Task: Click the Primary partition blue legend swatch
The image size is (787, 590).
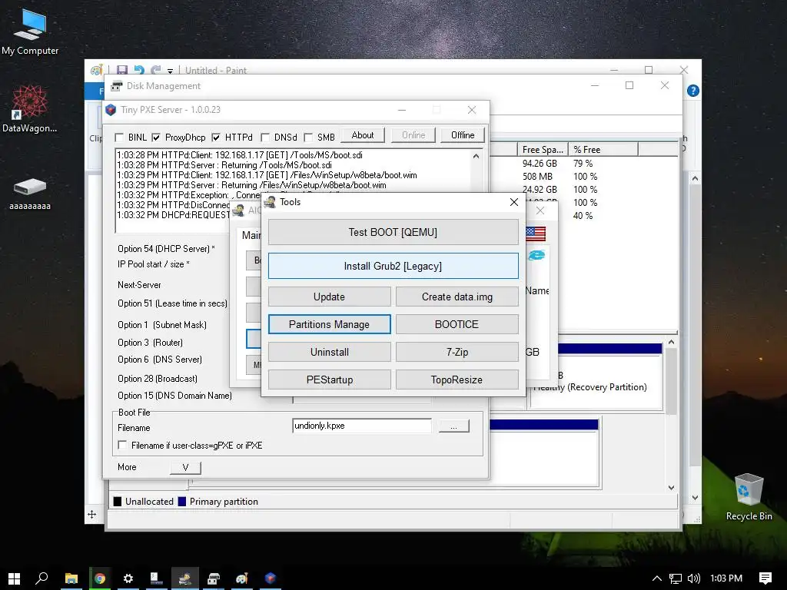Action: [182, 502]
